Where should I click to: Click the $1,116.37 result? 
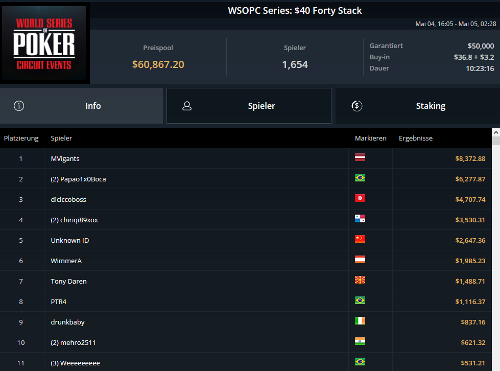(470, 302)
